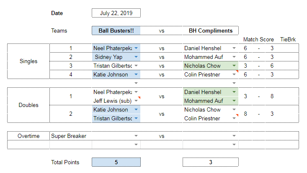Click the July 22, 2019 date field
This screenshot has width=307, height=173.
tap(116, 13)
